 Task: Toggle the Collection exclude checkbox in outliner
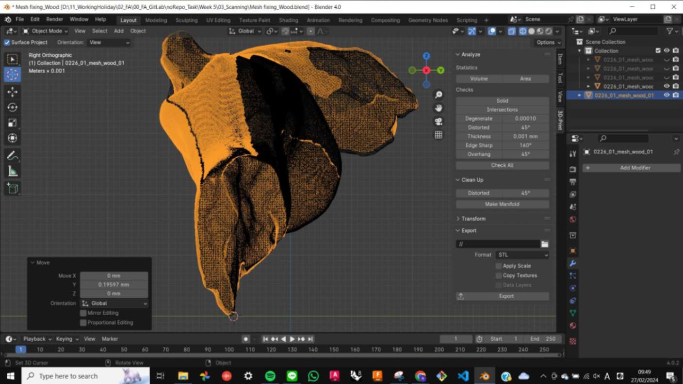tap(658, 50)
